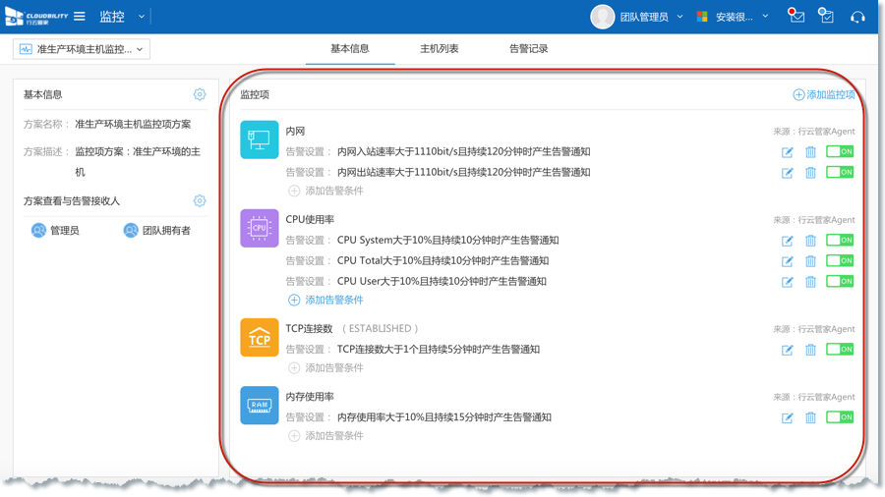This screenshot has height=497, width=885.
Task: Edit the 内存使用率 alarm rule
Action: pyautogui.click(x=787, y=417)
